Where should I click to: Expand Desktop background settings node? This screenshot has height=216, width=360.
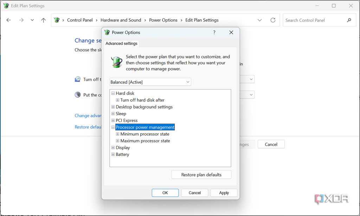pos(113,107)
